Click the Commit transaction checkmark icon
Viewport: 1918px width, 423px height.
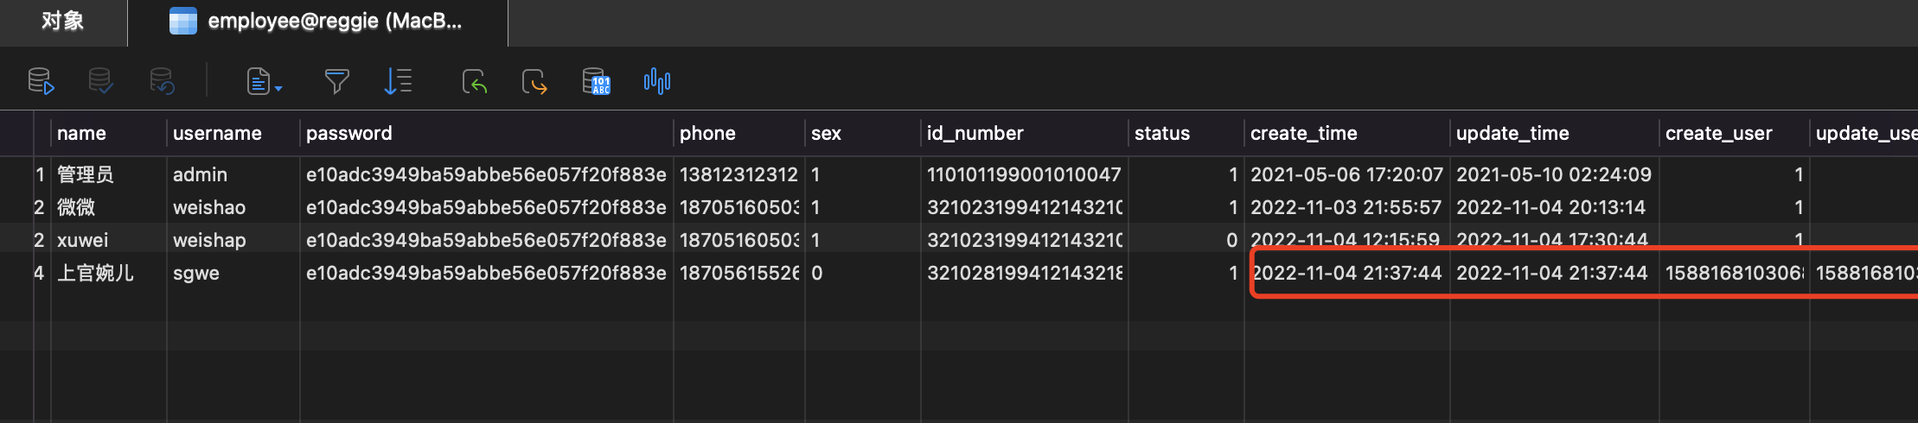(x=100, y=81)
